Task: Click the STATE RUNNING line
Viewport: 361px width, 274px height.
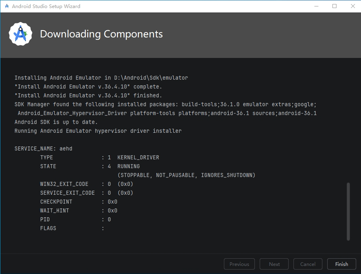Action: (90, 166)
